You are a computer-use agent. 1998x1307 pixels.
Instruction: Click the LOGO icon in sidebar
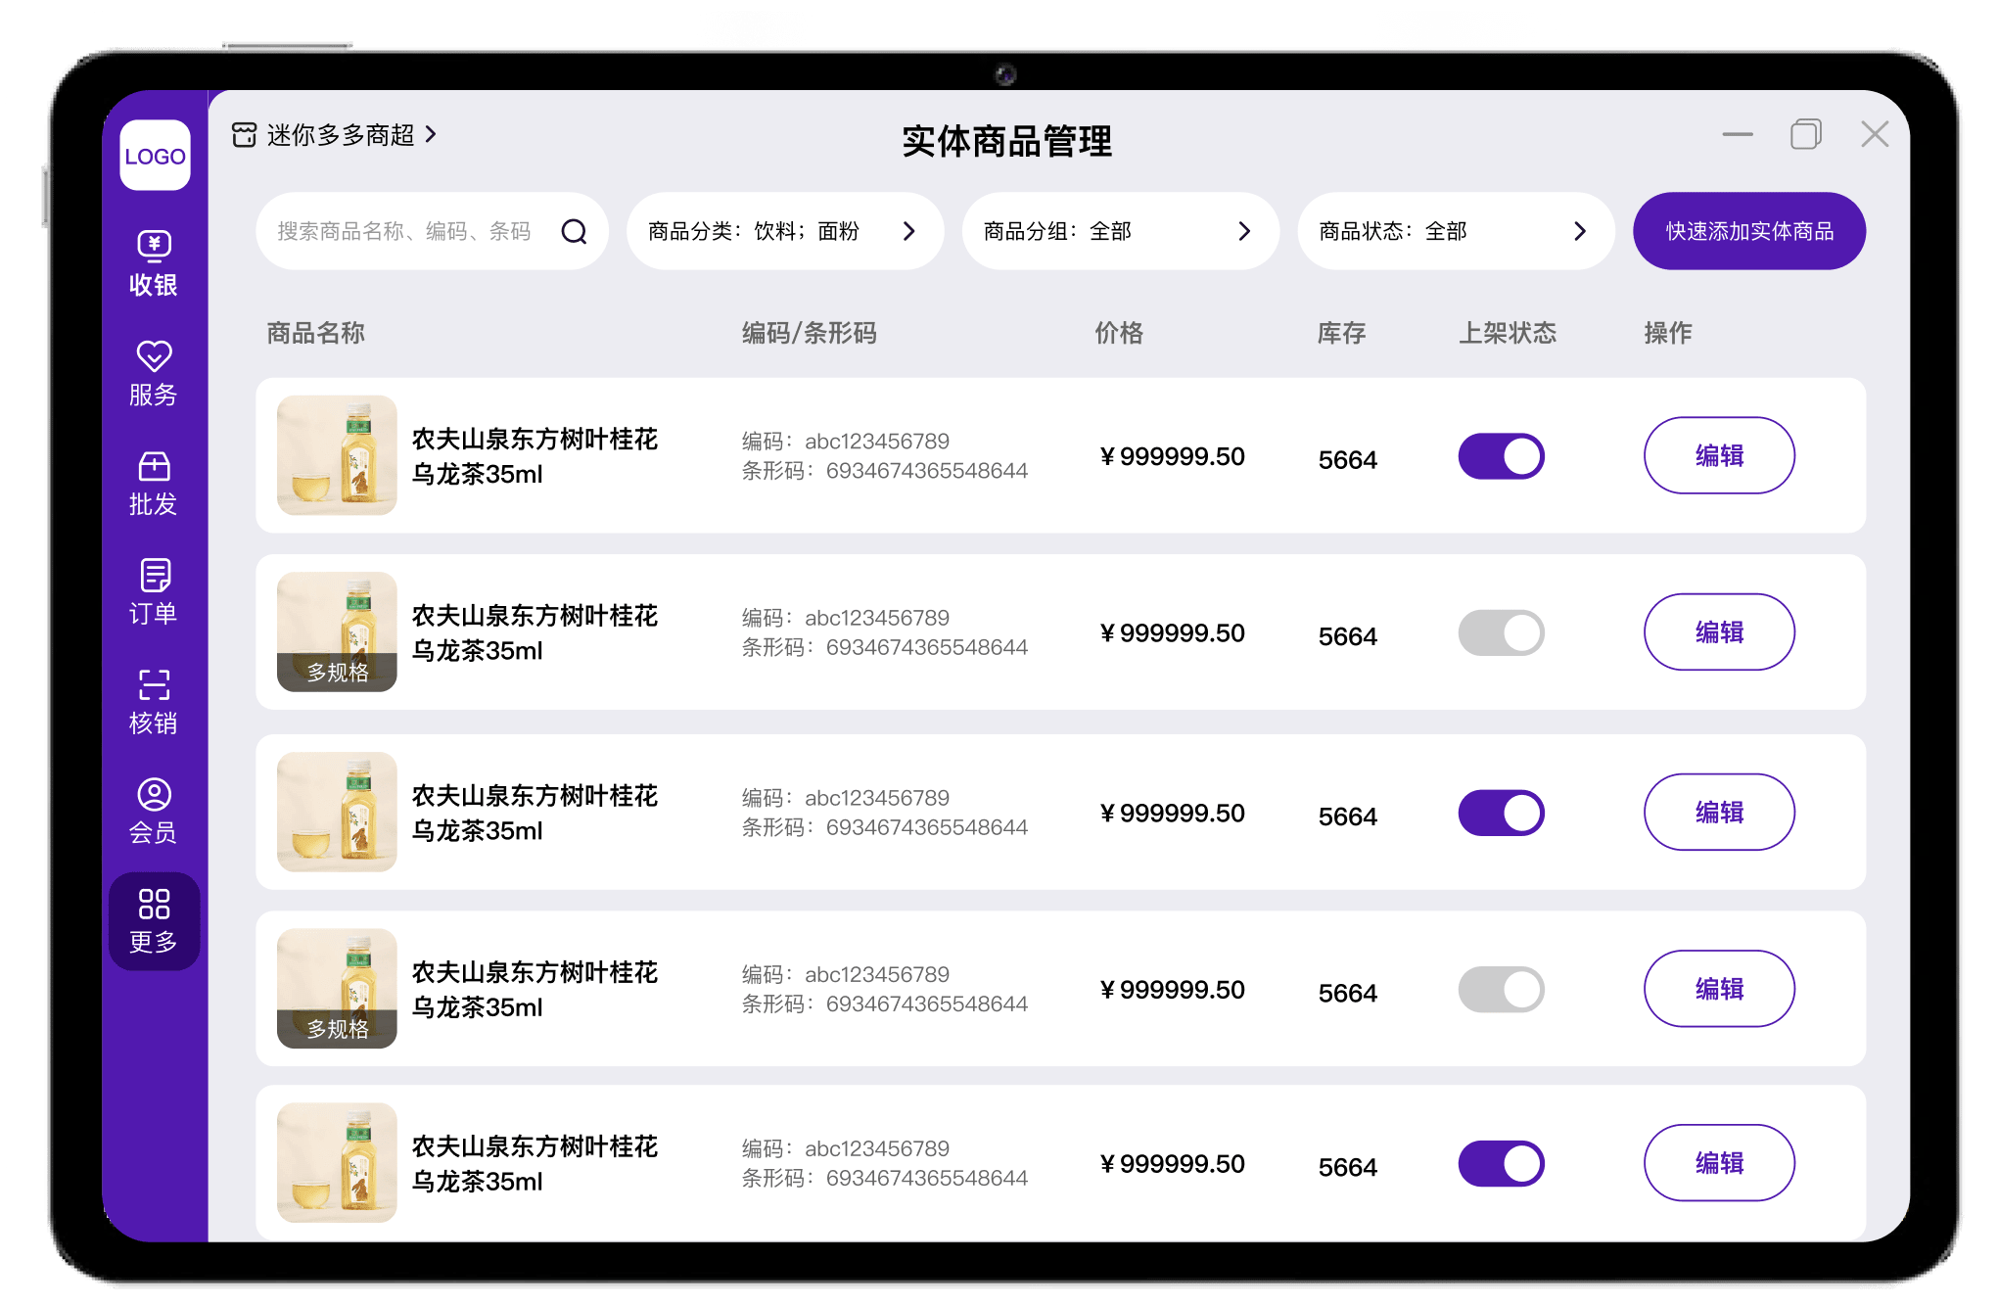(155, 156)
